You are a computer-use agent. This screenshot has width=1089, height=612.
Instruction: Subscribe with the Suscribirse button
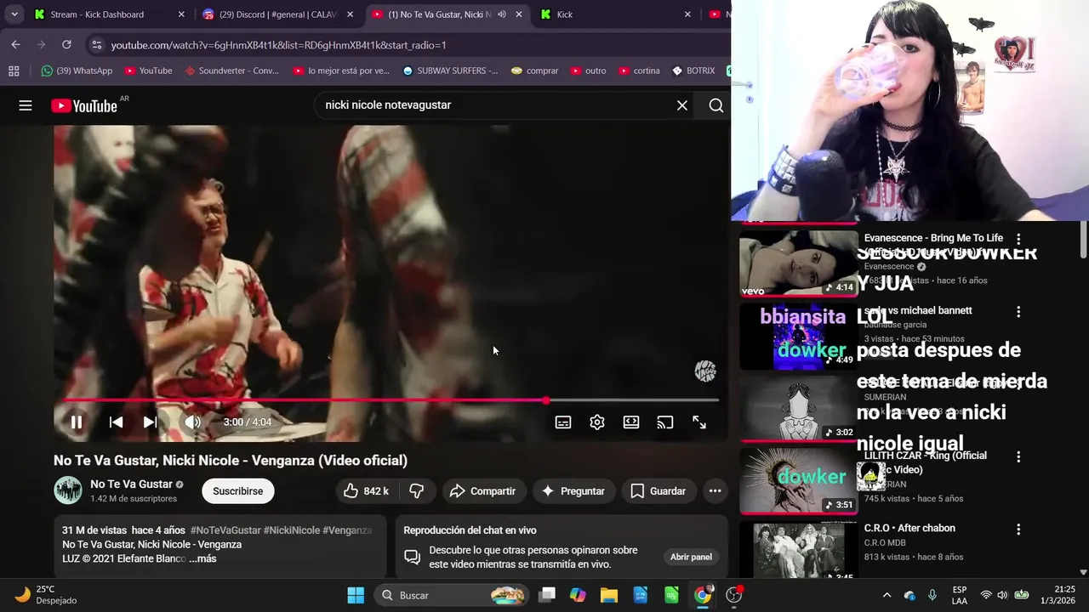click(x=237, y=490)
